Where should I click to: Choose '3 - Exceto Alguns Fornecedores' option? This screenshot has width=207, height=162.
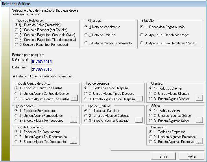point(16,121)
